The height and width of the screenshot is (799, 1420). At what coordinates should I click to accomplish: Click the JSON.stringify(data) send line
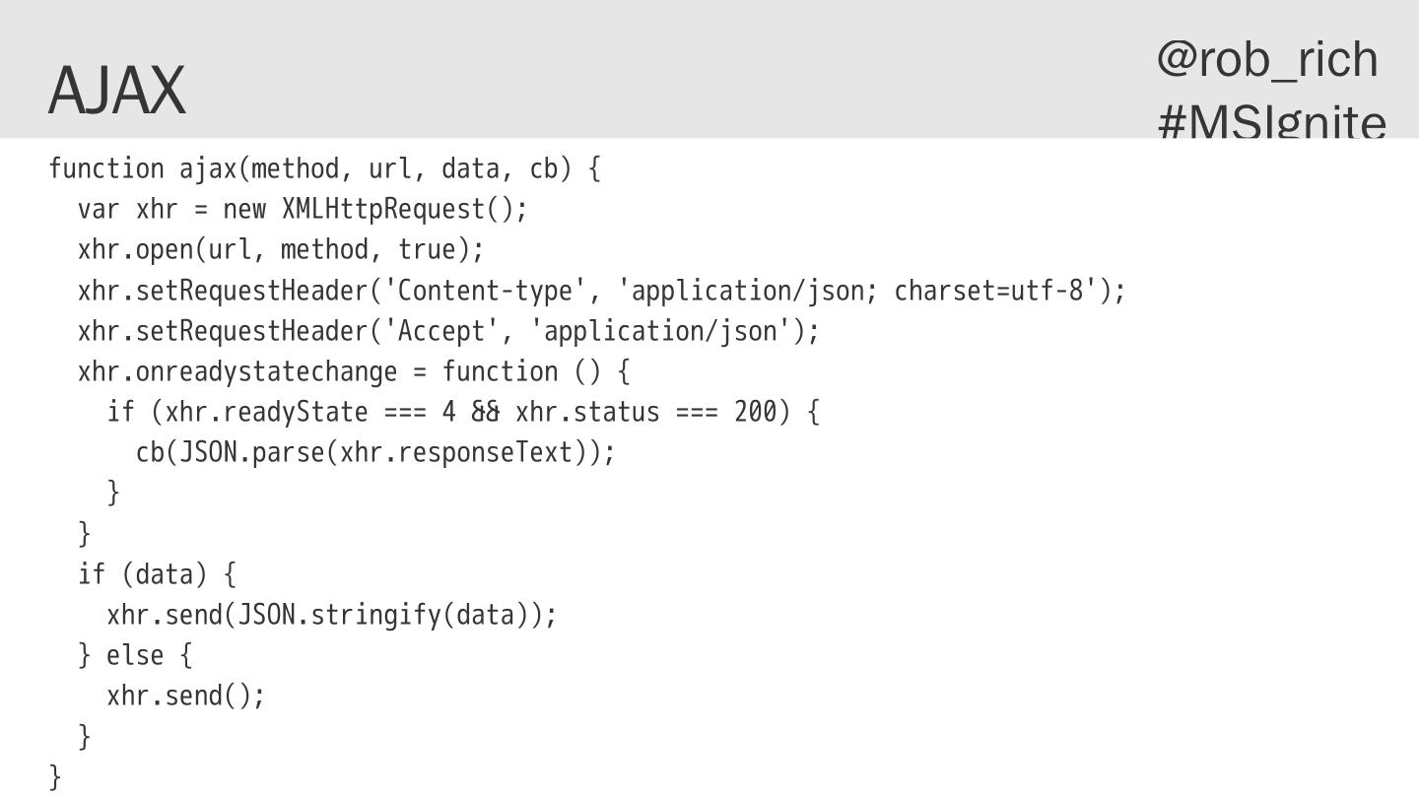pos(331,616)
